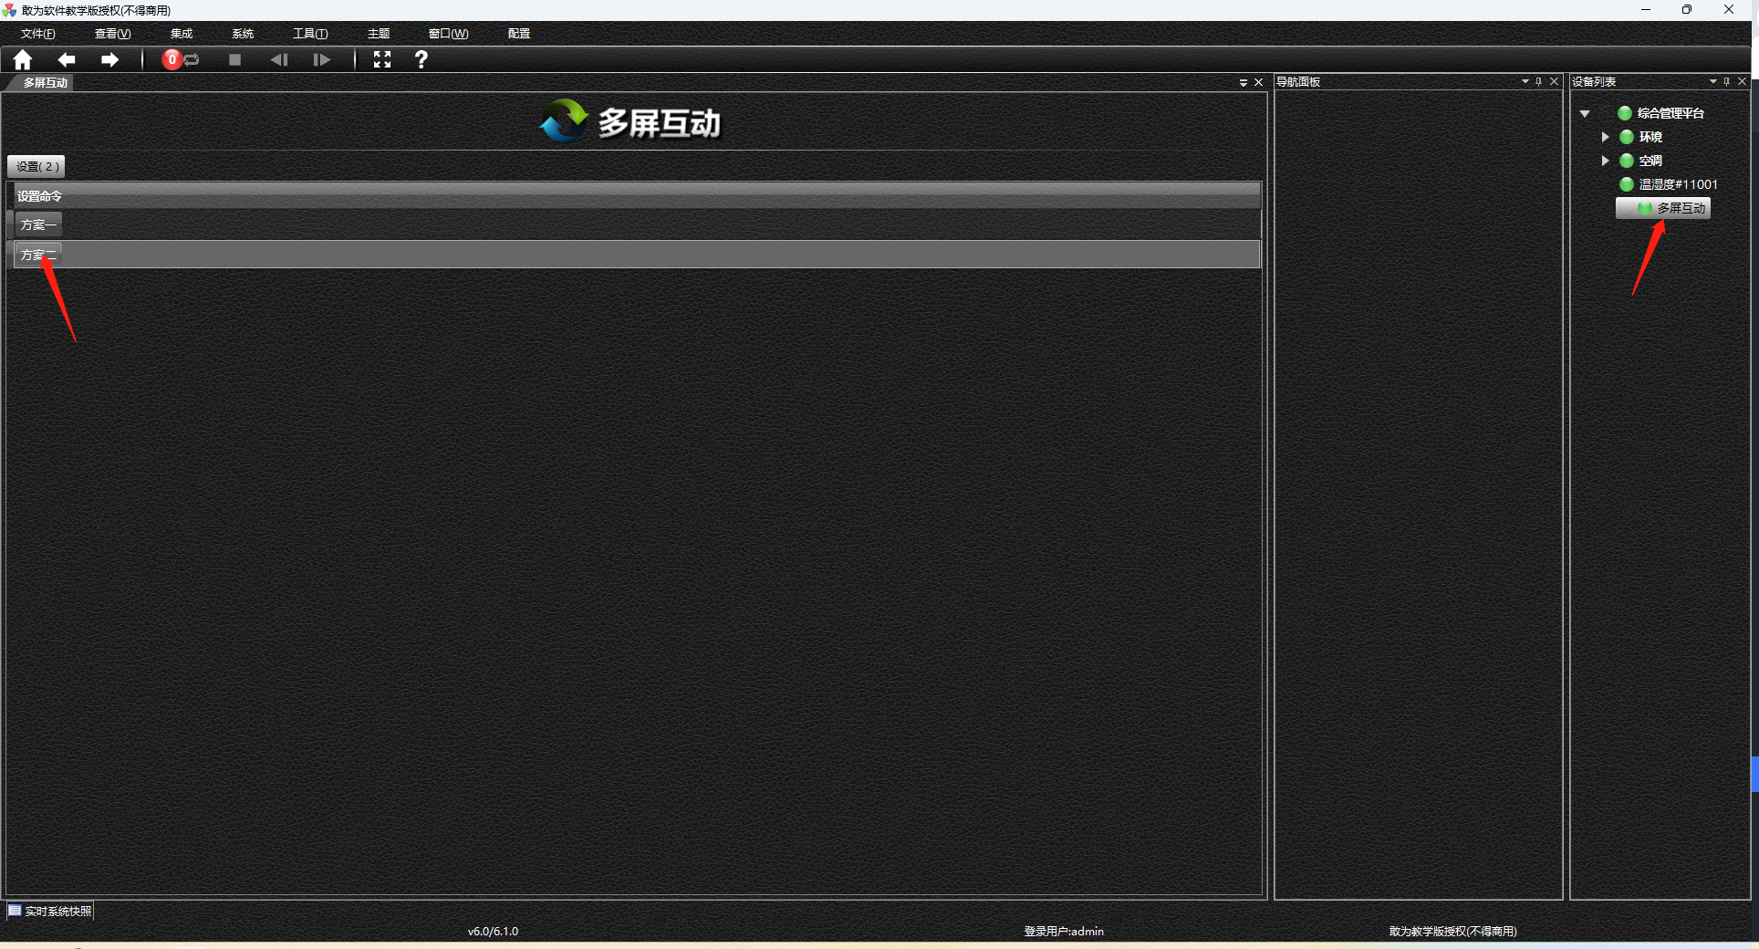Viewport: 1759px width, 949px height.
Task: Open the 工具(T) menu
Action: point(310,34)
